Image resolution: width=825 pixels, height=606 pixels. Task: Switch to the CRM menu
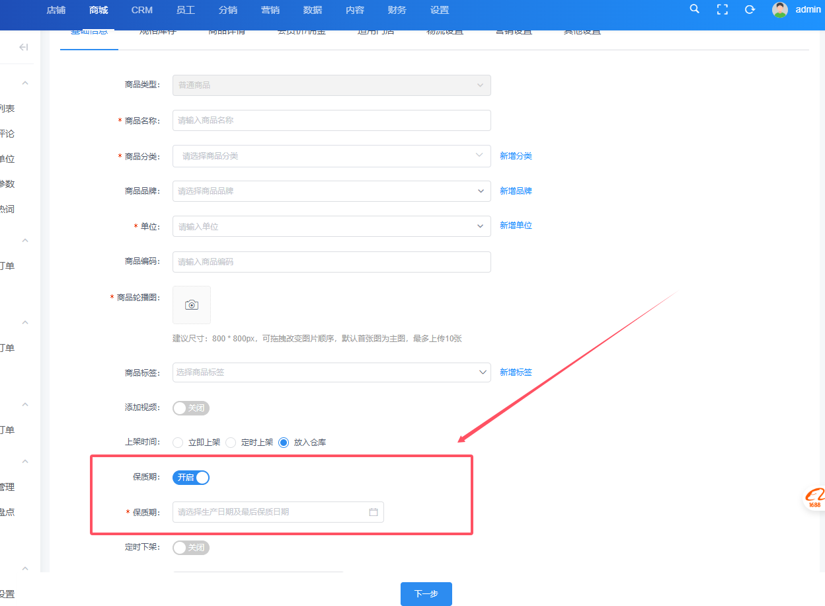click(141, 10)
